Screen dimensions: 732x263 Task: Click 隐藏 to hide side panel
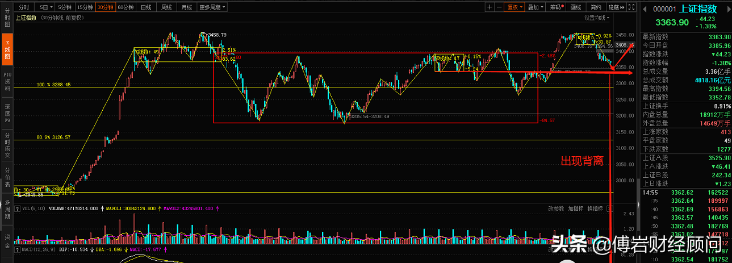[615, 7]
